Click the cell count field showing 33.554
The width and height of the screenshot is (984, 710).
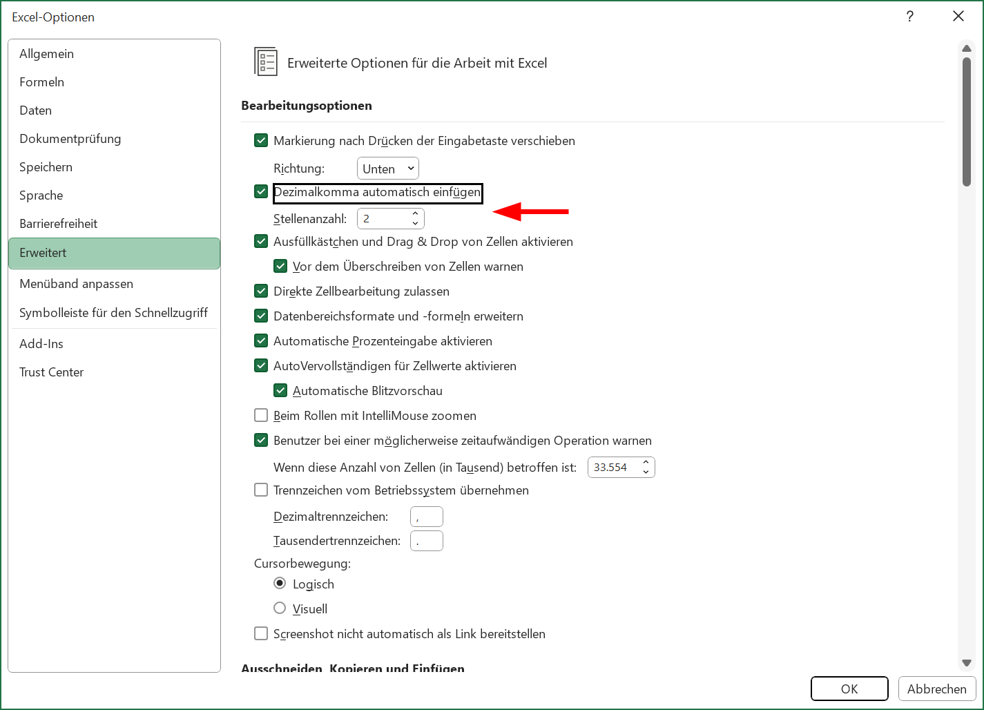[x=614, y=468]
